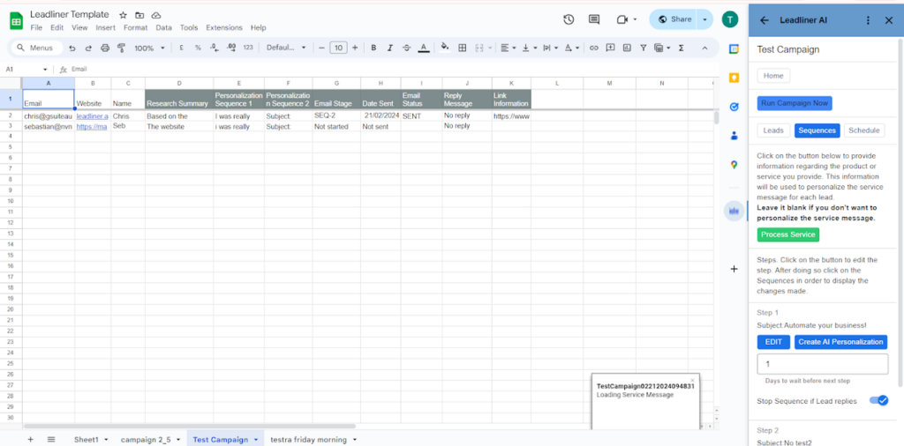
Task: Click the Leadliner back arrow
Action: click(765, 20)
